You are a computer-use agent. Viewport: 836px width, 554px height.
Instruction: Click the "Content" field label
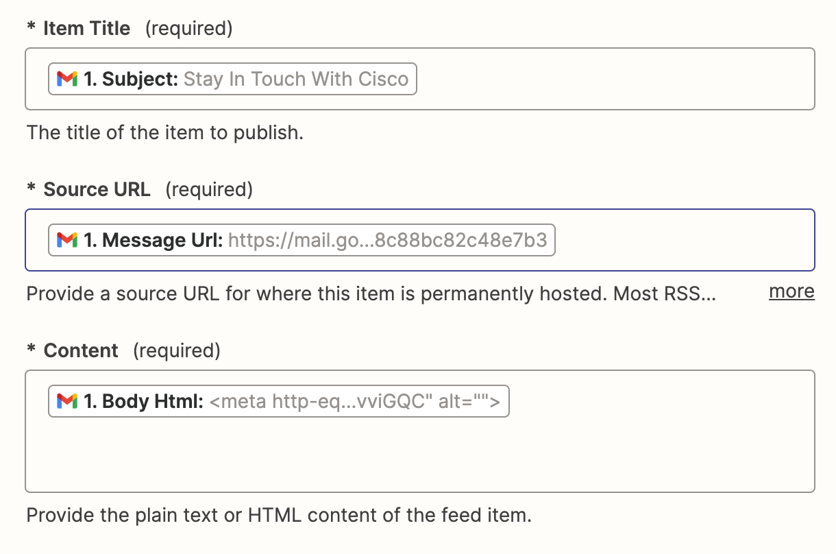[81, 351]
